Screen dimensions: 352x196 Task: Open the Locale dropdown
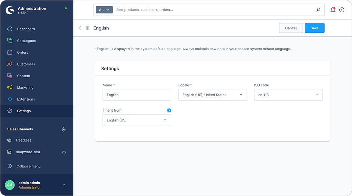point(212,95)
